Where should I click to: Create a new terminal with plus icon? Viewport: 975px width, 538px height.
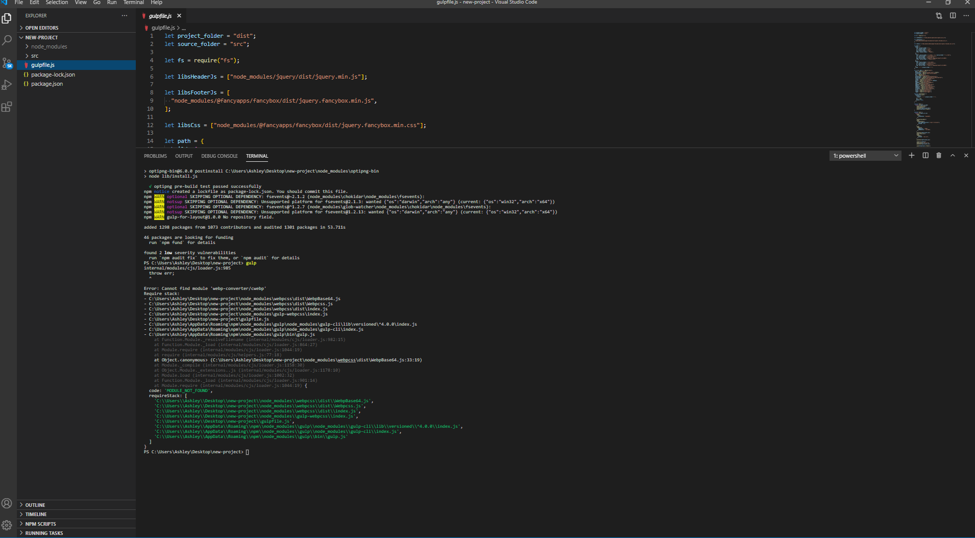912,156
